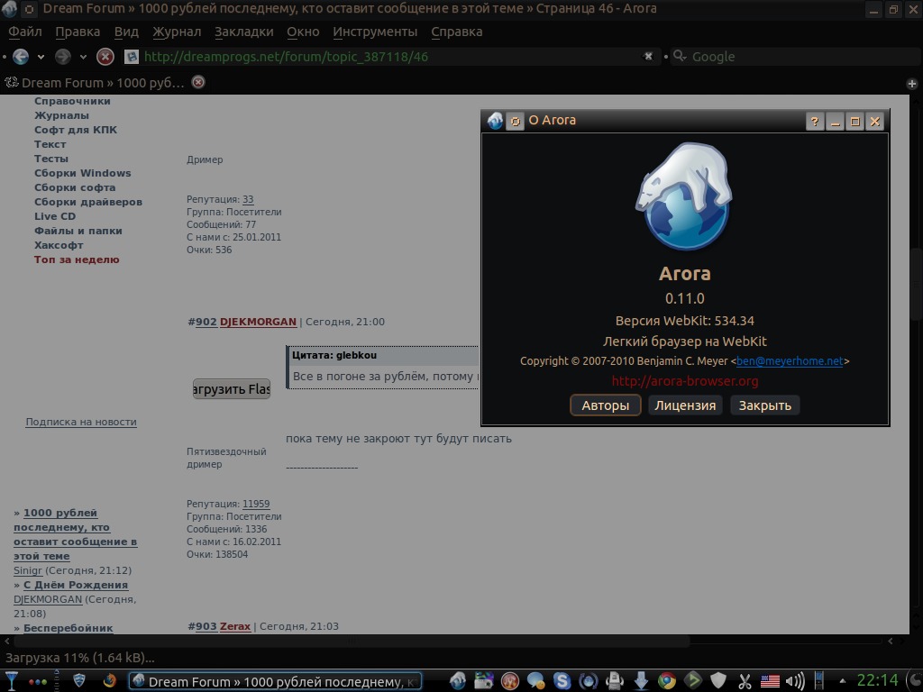
Task: Open Zerax username link in post #903
Action: 235,627
